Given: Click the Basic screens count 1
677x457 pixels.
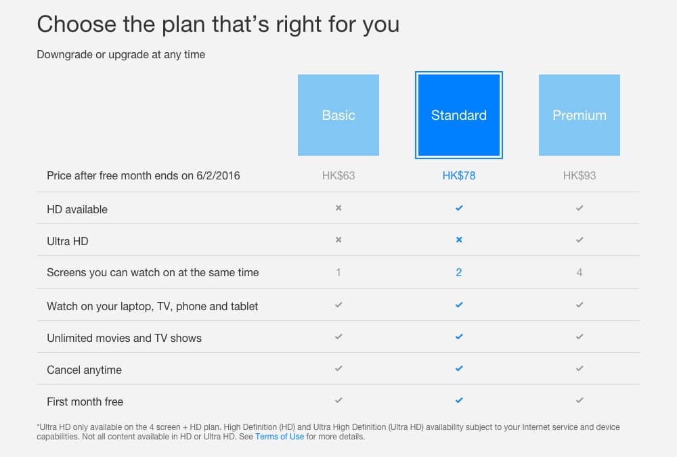Looking at the screenshot, I should (x=338, y=272).
